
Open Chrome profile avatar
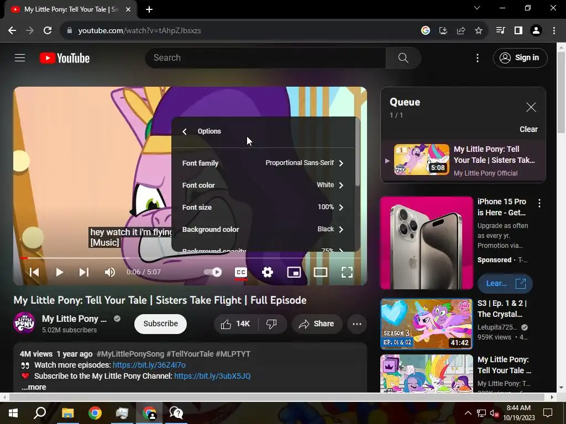tap(536, 31)
